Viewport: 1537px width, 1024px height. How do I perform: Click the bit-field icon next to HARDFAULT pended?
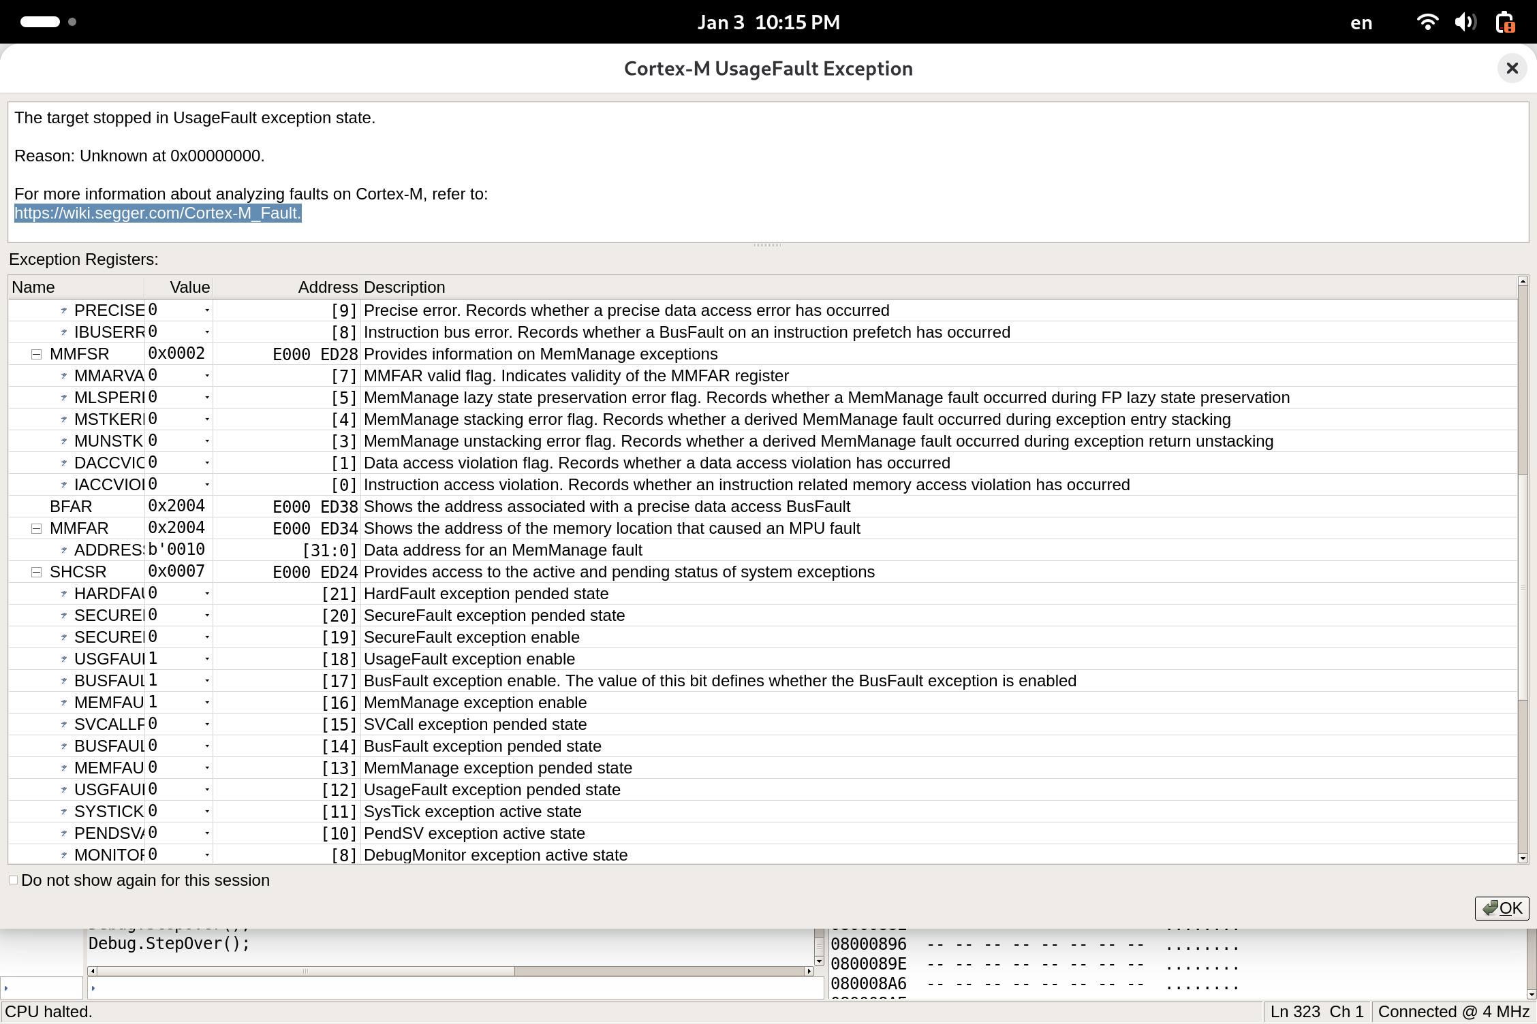coord(63,594)
